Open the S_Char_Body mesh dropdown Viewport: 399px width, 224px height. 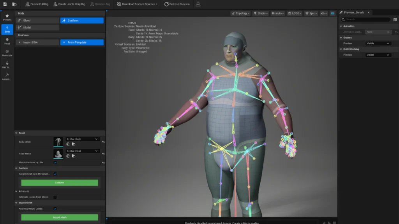(x=82, y=139)
